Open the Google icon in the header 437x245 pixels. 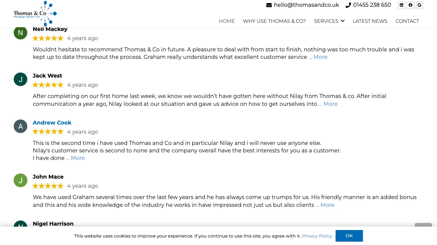tap(420, 5)
